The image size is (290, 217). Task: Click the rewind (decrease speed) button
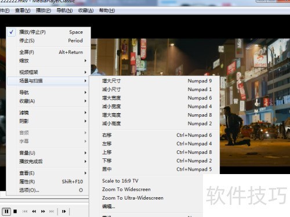click(x=34, y=211)
